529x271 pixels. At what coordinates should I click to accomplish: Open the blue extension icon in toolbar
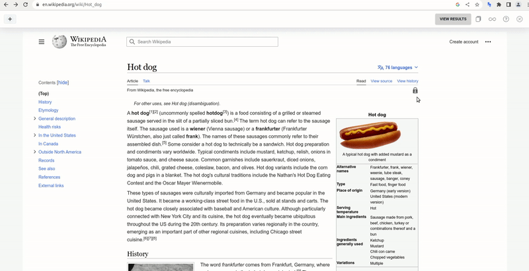(489, 5)
